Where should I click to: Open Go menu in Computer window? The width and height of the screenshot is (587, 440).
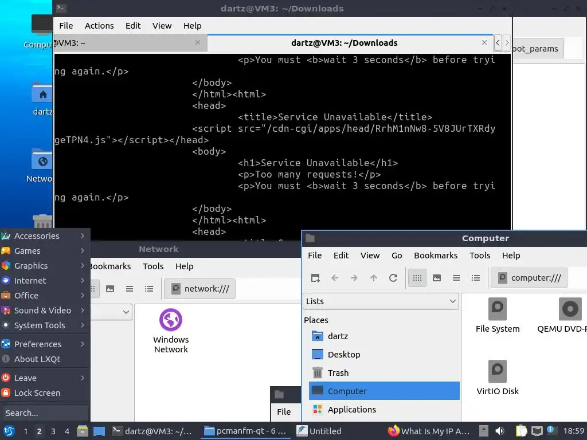click(397, 256)
